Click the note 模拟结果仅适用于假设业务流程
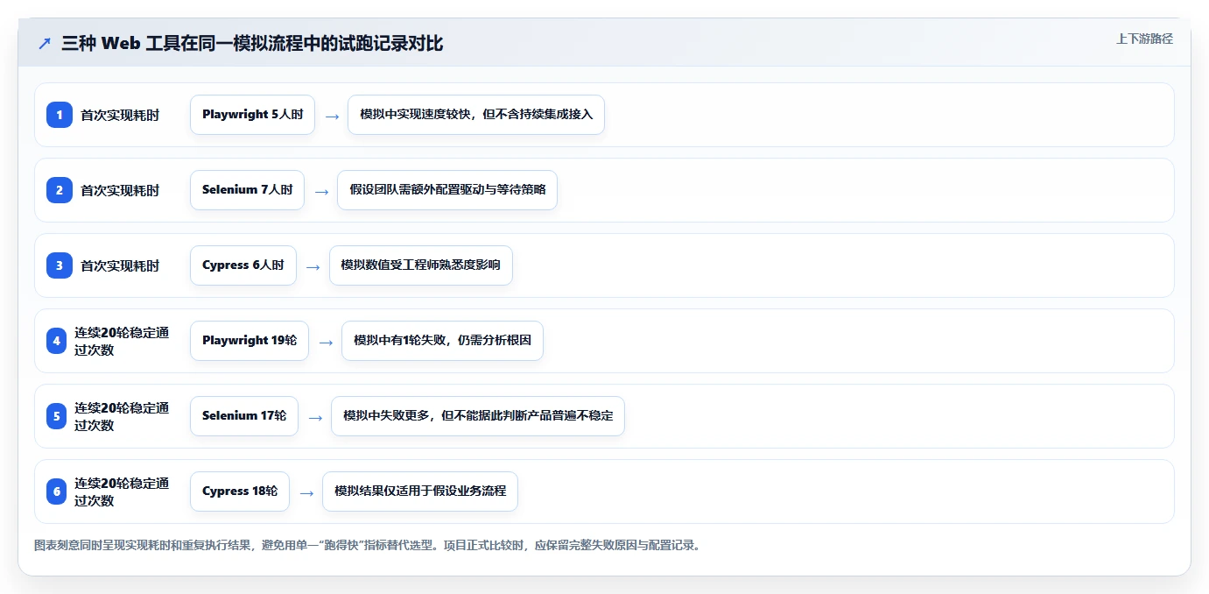This screenshot has width=1209, height=594. point(420,491)
